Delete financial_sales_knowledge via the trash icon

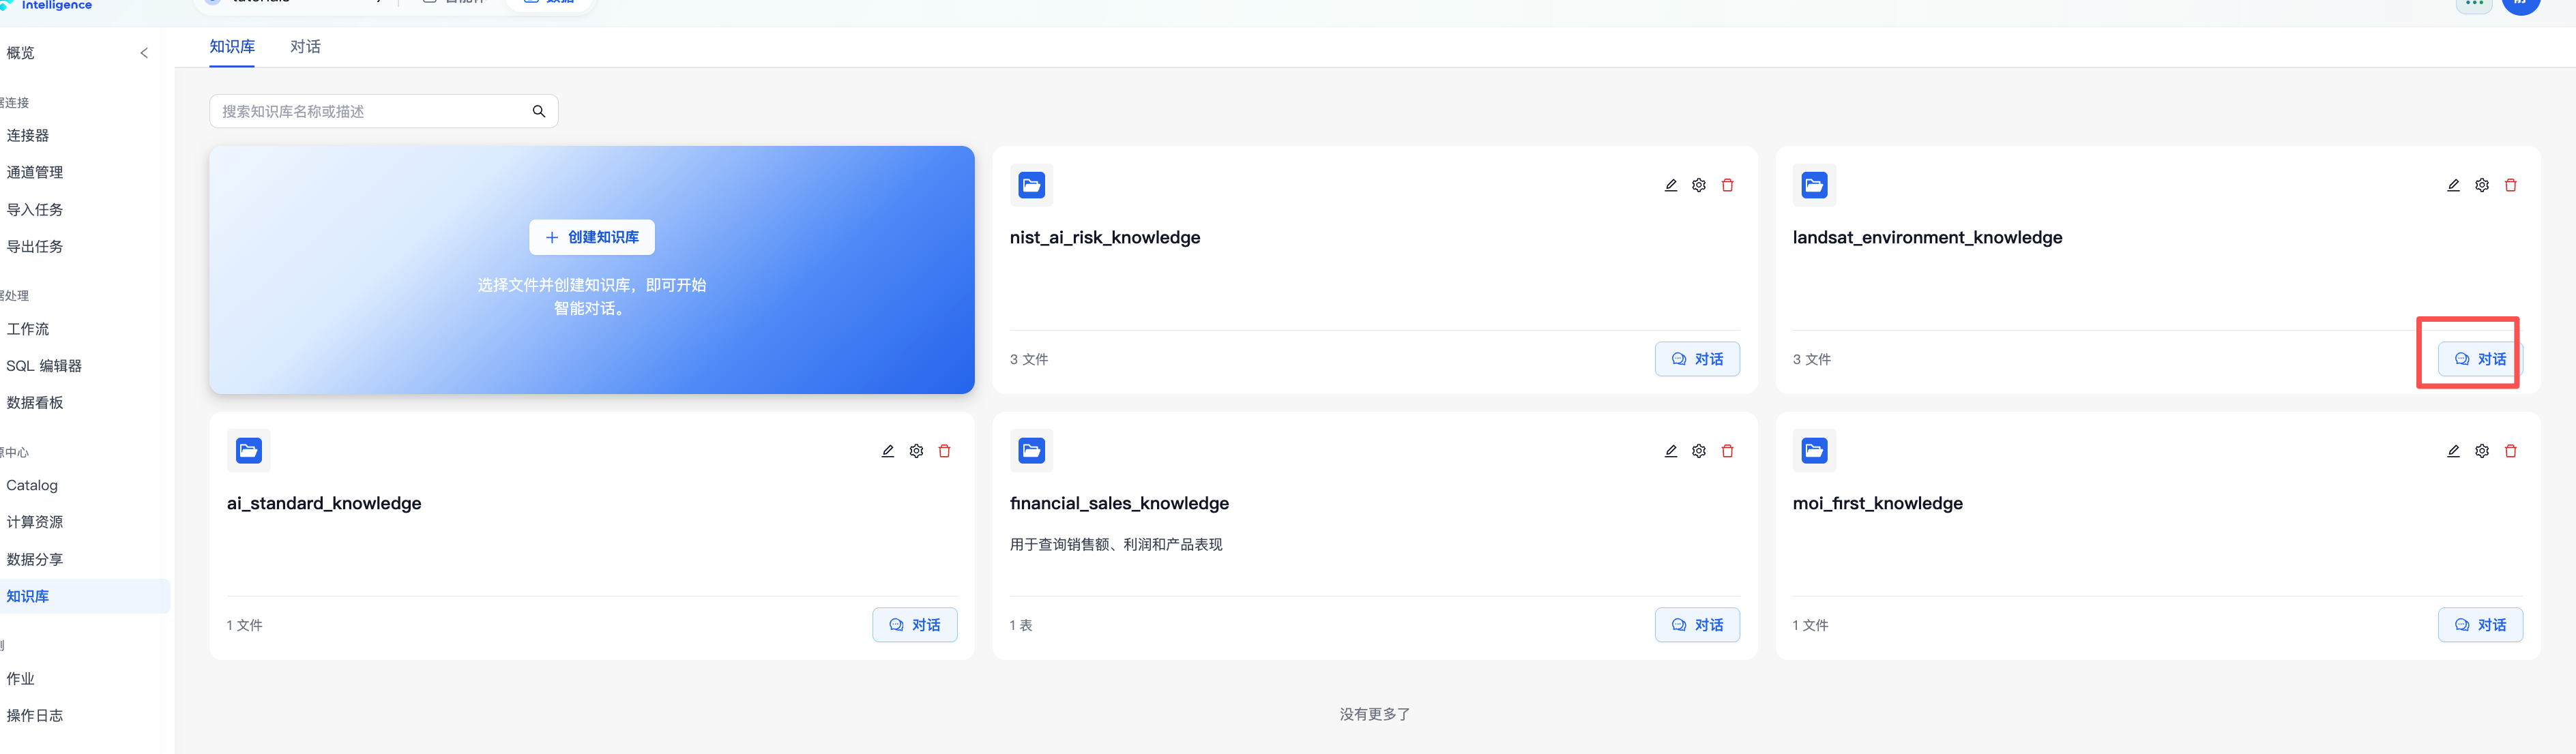(1727, 451)
